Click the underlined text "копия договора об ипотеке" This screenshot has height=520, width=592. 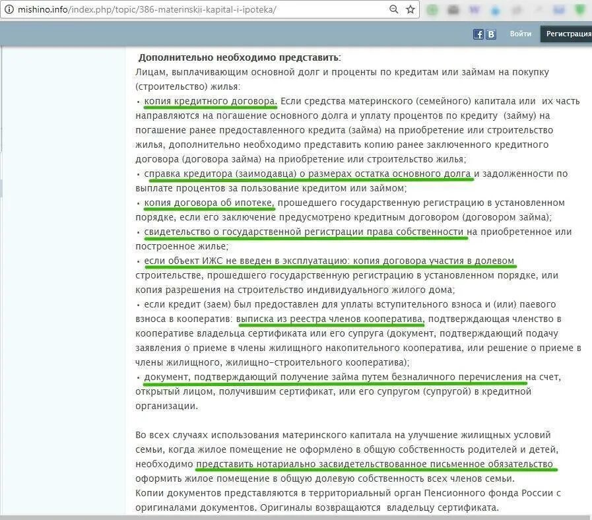[209, 203]
